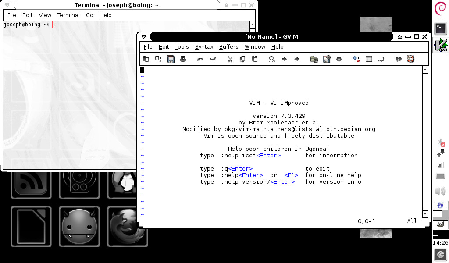Click the Open file icon in GVIM toolbar

point(146,59)
